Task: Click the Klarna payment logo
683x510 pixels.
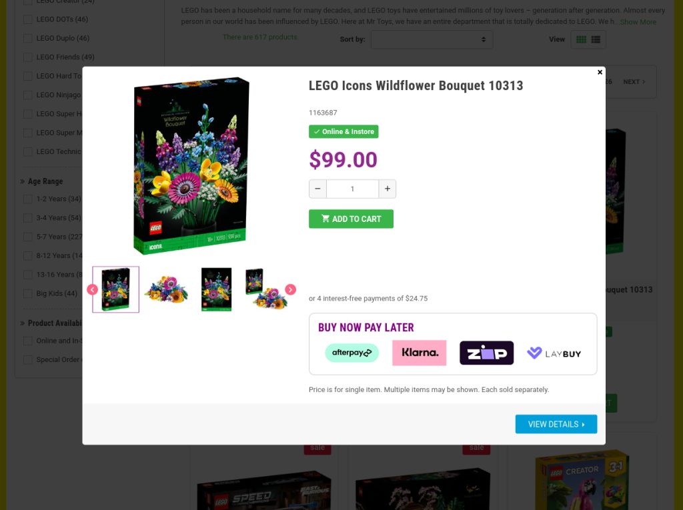Action: click(x=420, y=353)
